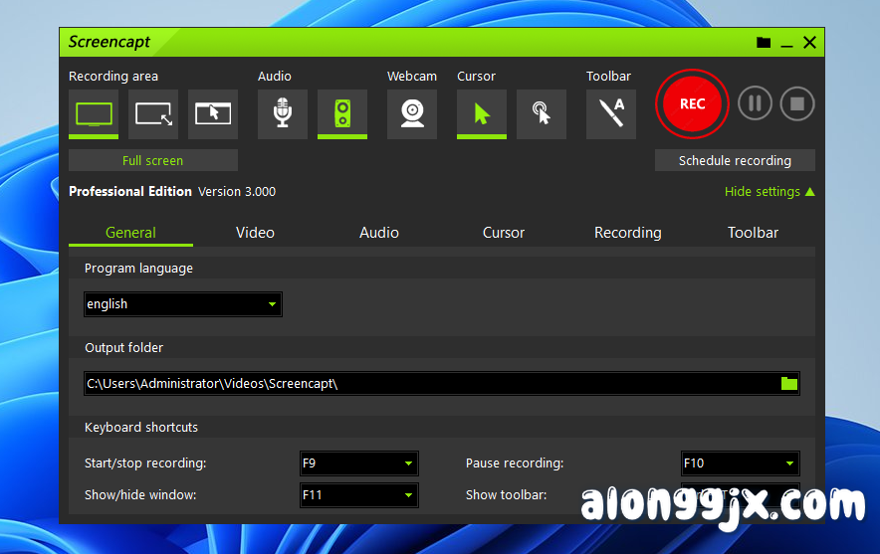Viewport: 880px width, 554px height.
Task: Switch to the Cursor settings tab
Action: pyautogui.click(x=504, y=233)
